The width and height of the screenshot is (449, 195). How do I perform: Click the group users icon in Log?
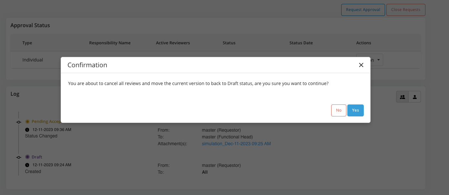click(402, 97)
